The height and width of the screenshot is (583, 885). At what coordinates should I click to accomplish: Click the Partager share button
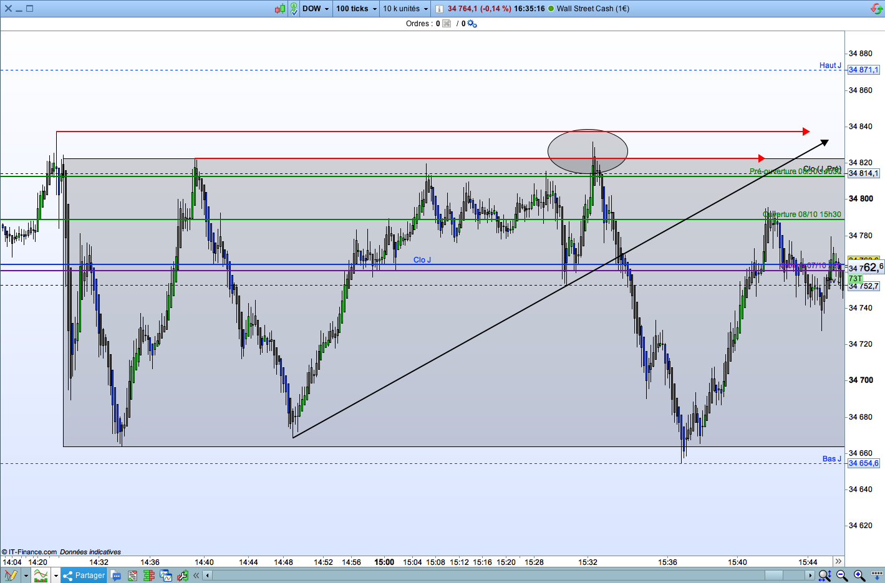click(84, 576)
